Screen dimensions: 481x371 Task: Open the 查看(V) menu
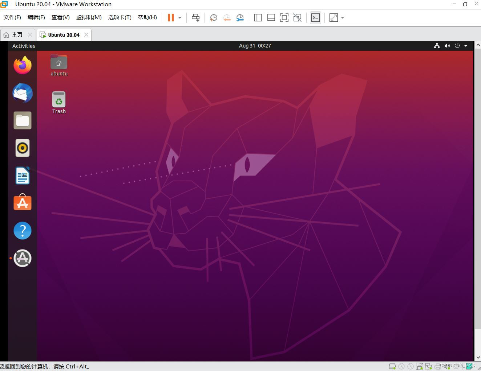coord(61,17)
